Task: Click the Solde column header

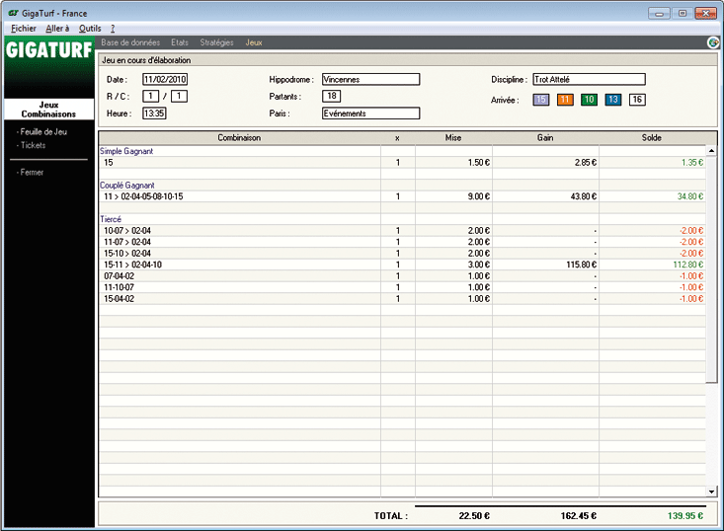Action: (x=652, y=138)
